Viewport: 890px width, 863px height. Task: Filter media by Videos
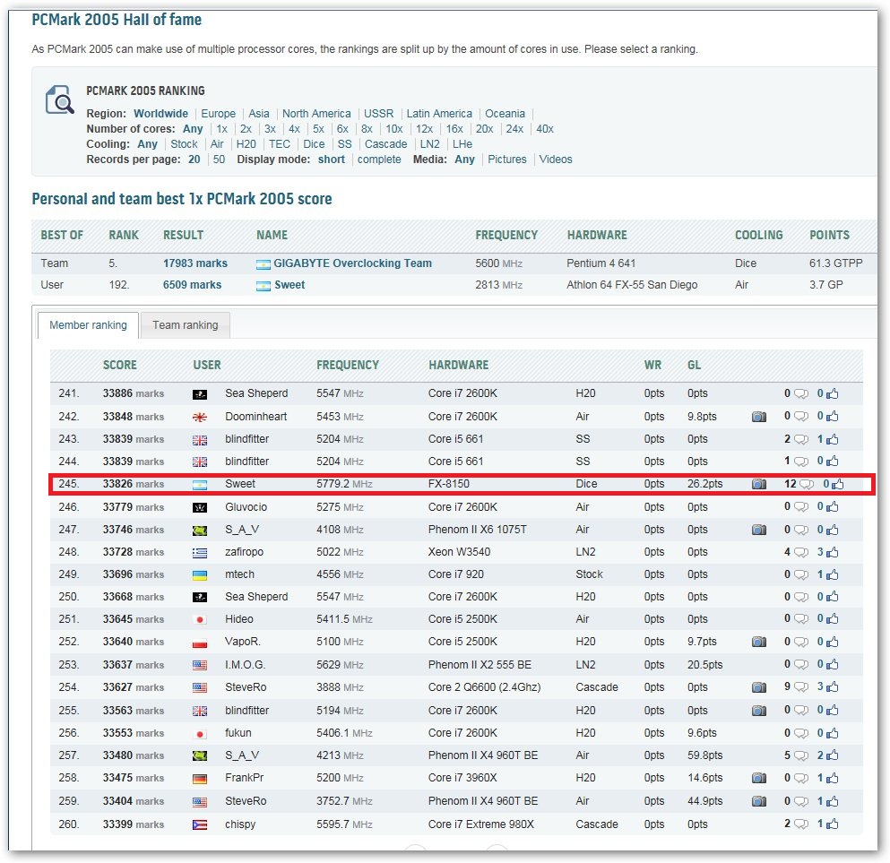point(556,160)
